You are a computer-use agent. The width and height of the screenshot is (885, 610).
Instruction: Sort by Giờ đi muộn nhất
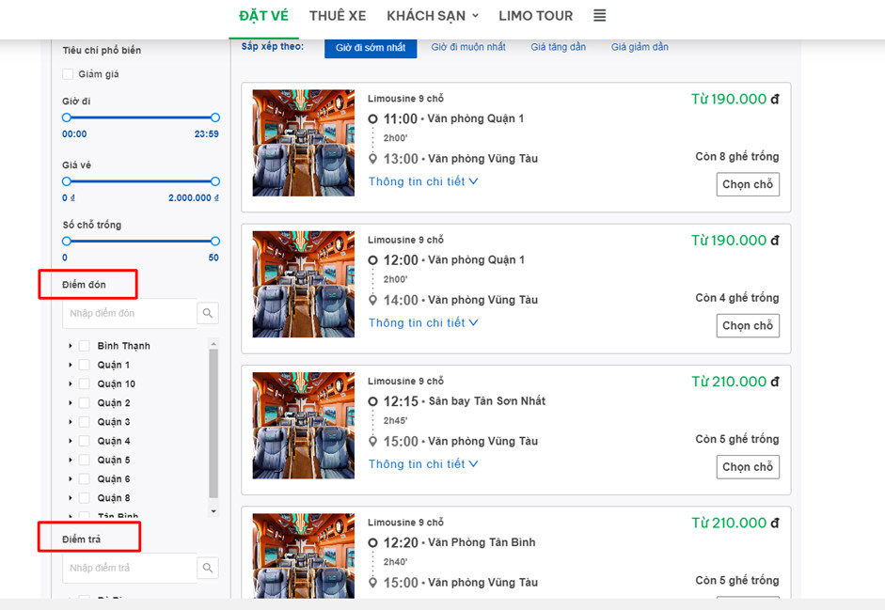point(468,47)
